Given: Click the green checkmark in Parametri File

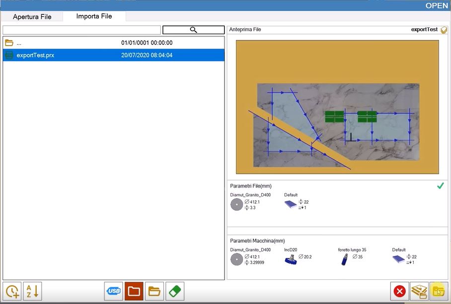Looking at the screenshot, I should pyautogui.click(x=441, y=186).
